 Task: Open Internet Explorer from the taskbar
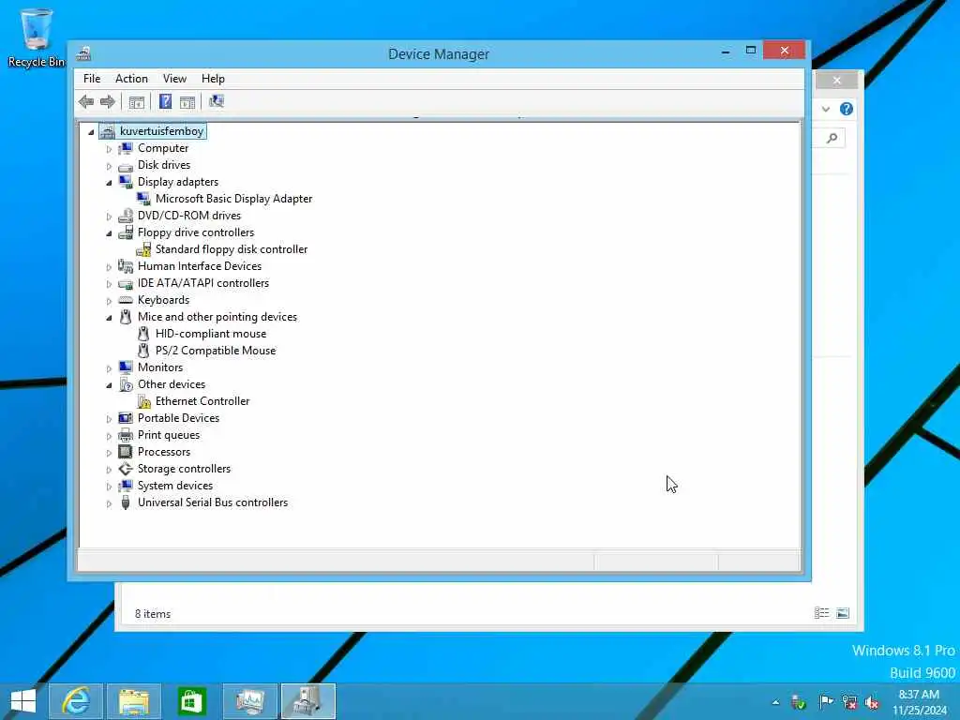(x=75, y=701)
